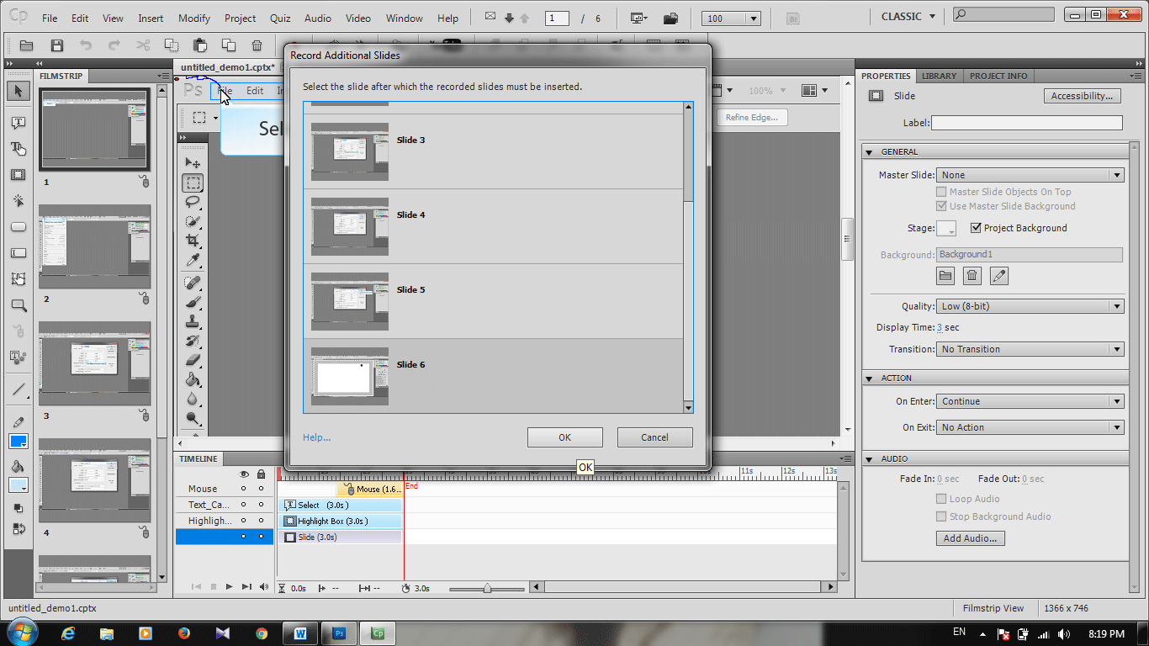Screen dimensions: 1149x646
Task: Toggle lock dot for Highlight Box layer
Action: [261, 521]
